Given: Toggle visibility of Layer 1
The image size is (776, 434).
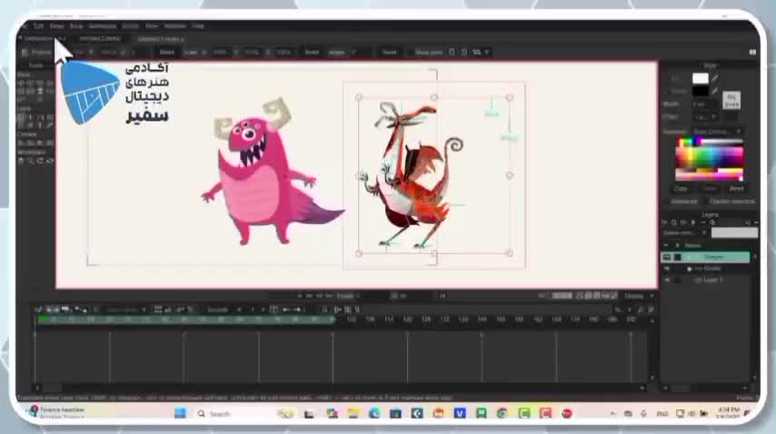Looking at the screenshot, I should tap(666, 281).
